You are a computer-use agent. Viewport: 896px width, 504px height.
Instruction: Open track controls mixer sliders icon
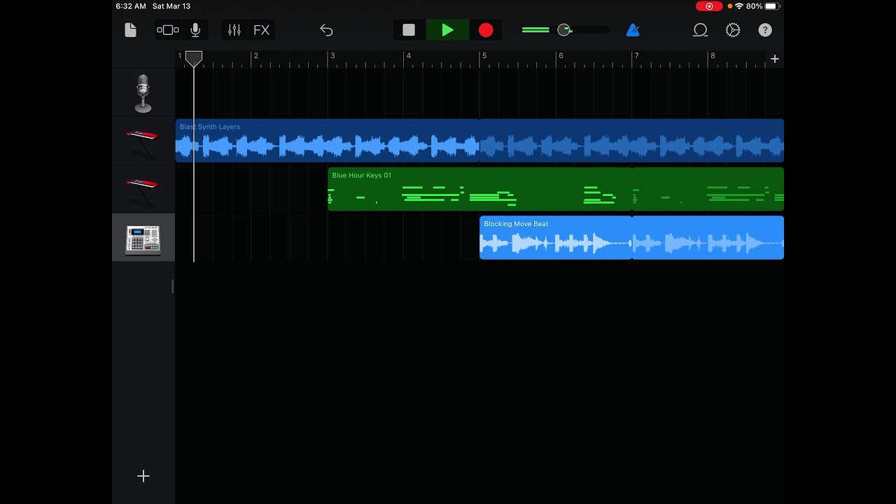(234, 30)
